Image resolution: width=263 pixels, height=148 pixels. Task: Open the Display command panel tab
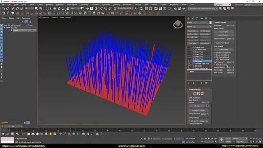point(206,18)
